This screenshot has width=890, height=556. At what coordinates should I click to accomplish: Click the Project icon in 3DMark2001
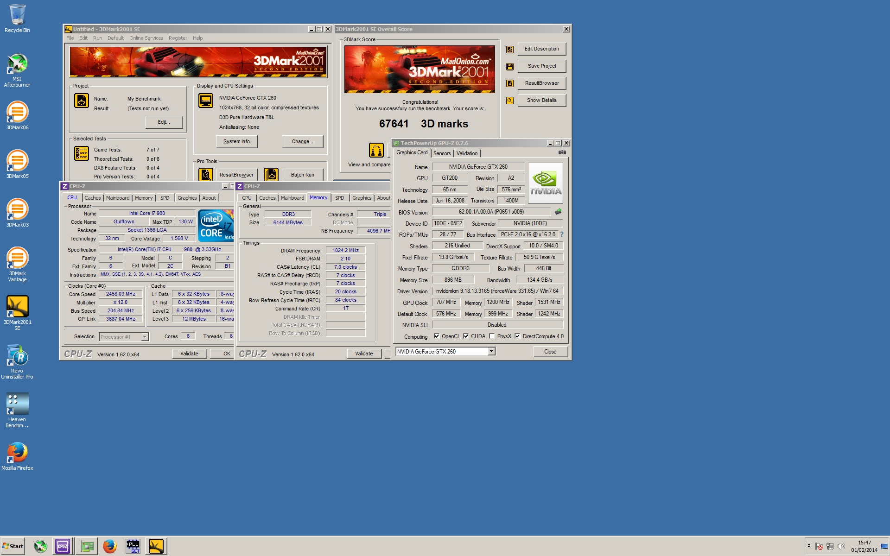point(82,101)
